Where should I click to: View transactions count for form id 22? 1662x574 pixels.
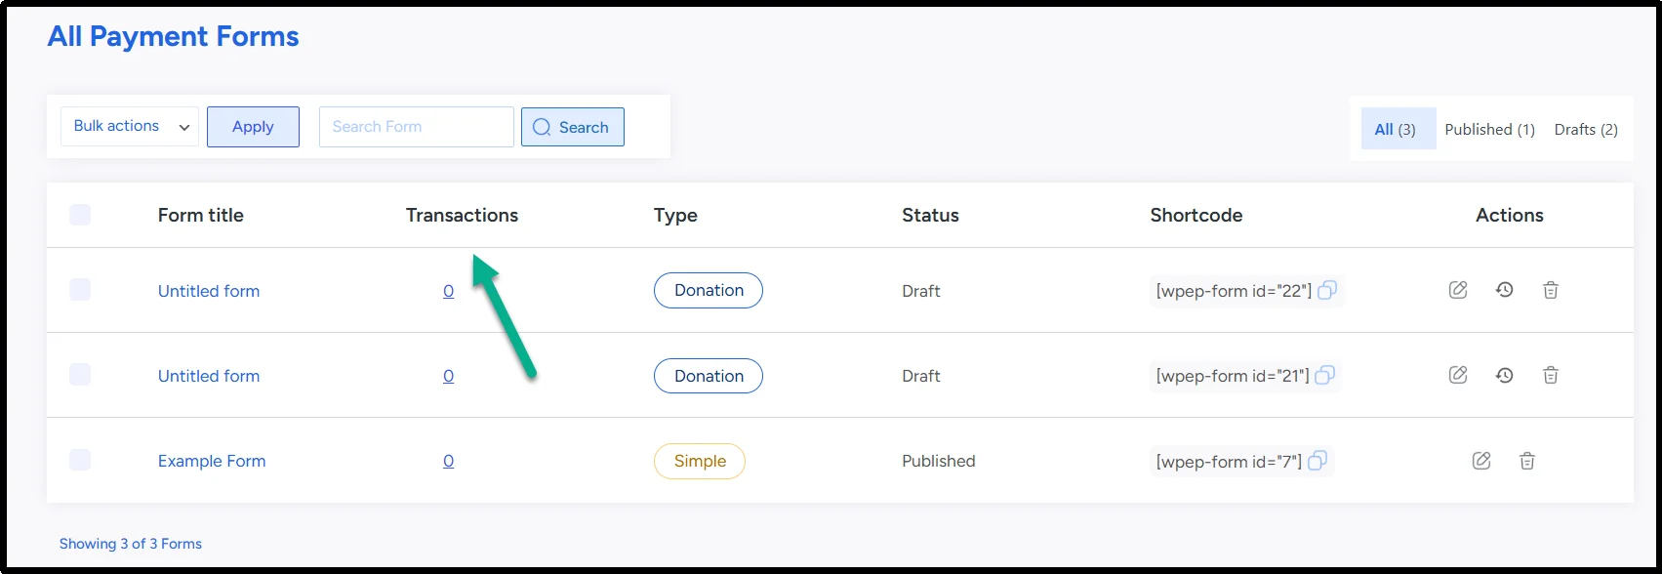coord(448,291)
